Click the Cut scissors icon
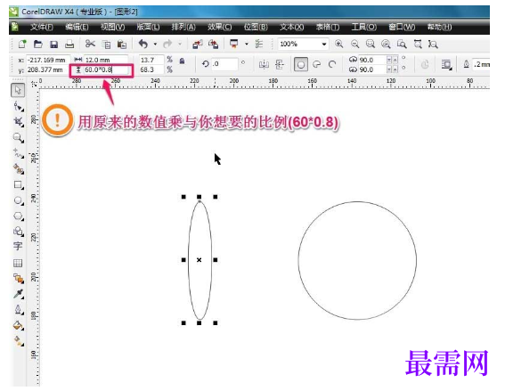The width and height of the screenshot is (505, 391). (x=90, y=44)
